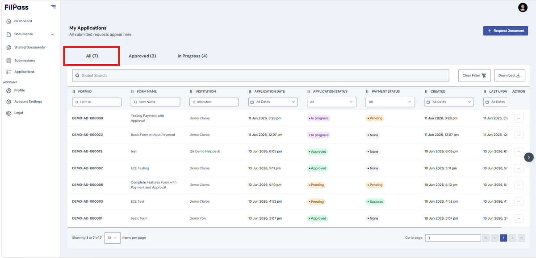Open the Payment Status filter dropdown
The height and width of the screenshot is (258, 536).
click(390, 102)
